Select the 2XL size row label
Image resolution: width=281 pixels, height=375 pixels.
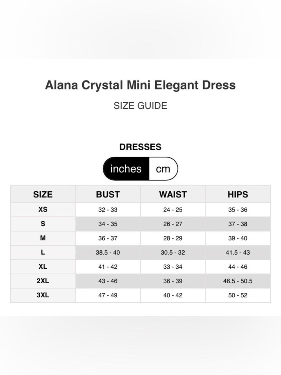tap(43, 281)
